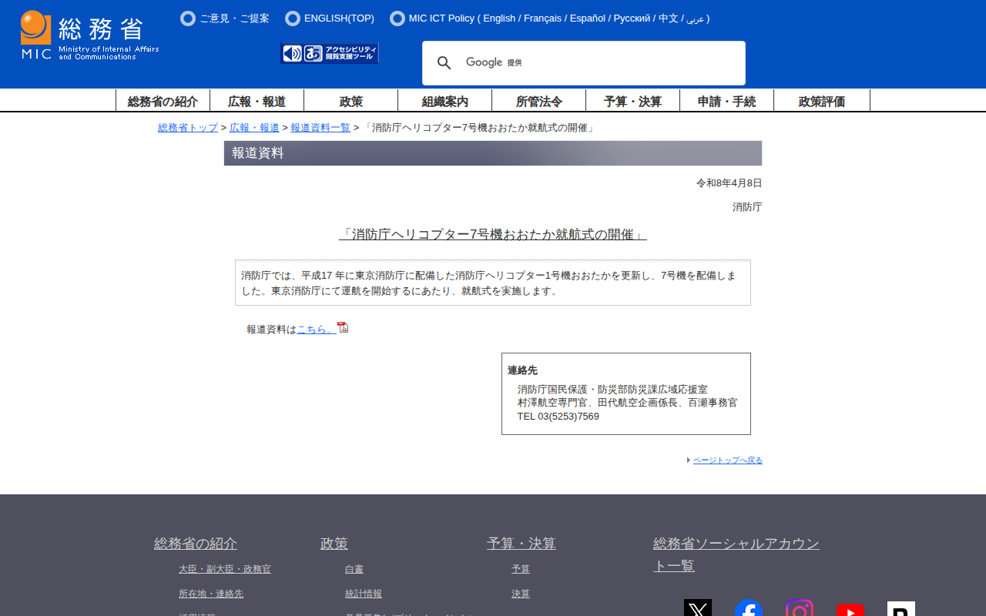This screenshot has height=616, width=986.
Task: Open the YouTube icon in footer
Action: tap(850, 610)
